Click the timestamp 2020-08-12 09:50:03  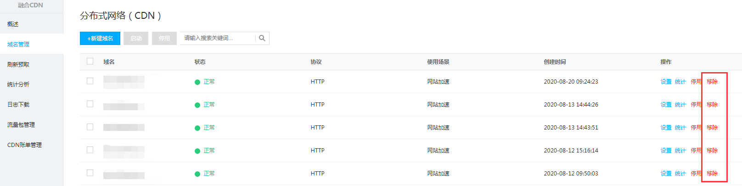(571, 174)
